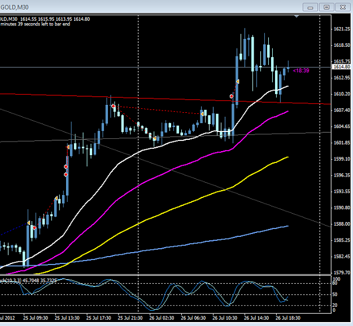
Task: Click the magenta <18:39 countdown label
Action: point(301,71)
